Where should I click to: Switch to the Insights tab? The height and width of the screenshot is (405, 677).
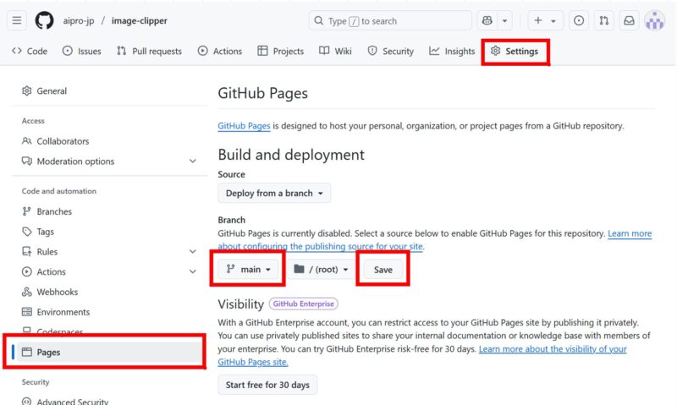(452, 51)
